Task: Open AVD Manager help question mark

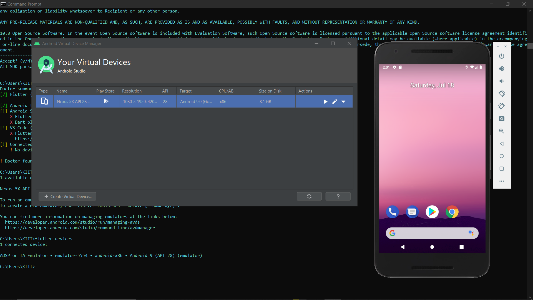Action: tap(338, 196)
